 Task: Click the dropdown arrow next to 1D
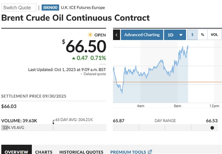[x=181, y=35]
